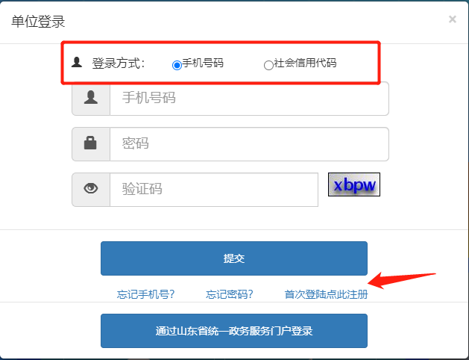Click the person icon beside 登录方式
This screenshot has width=469, height=360.
click(x=77, y=62)
